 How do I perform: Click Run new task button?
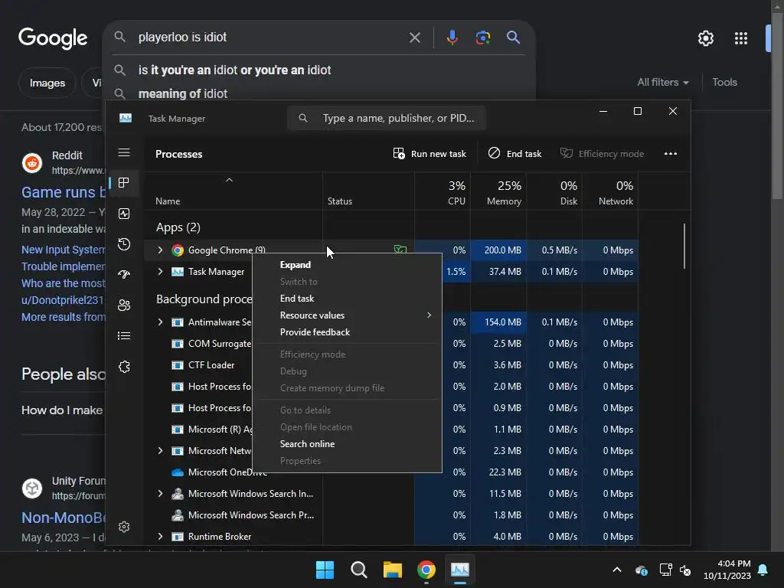pyautogui.click(x=430, y=153)
